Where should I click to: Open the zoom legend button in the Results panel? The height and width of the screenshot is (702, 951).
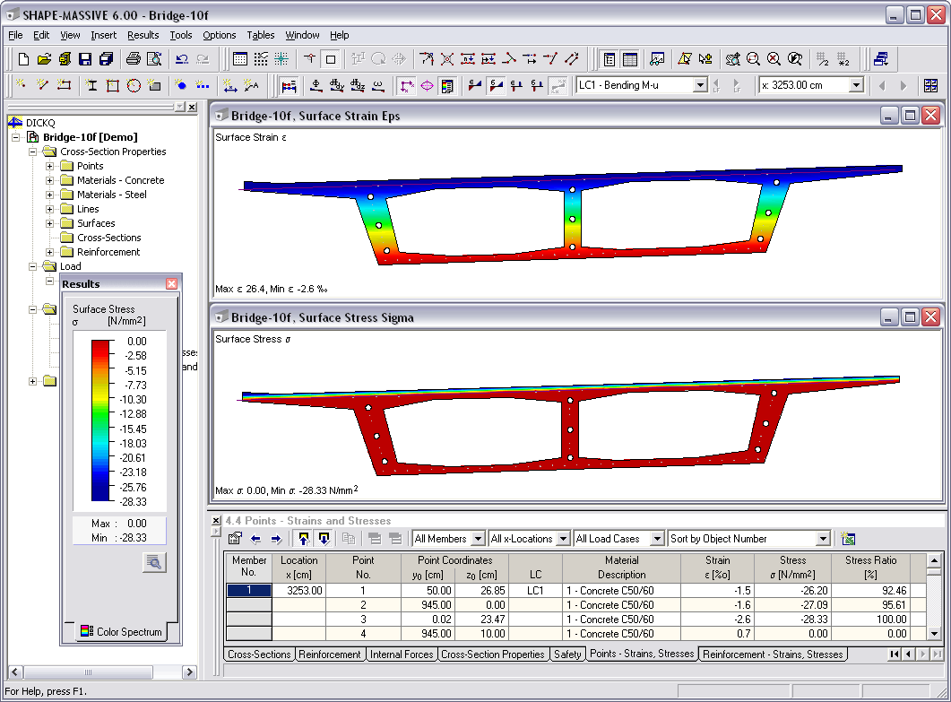154,562
